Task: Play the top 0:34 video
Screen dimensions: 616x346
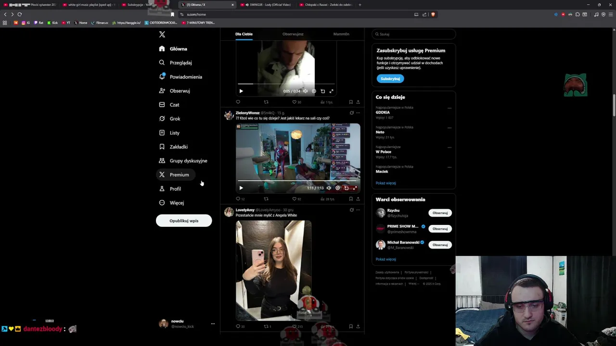Action: tap(241, 91)
